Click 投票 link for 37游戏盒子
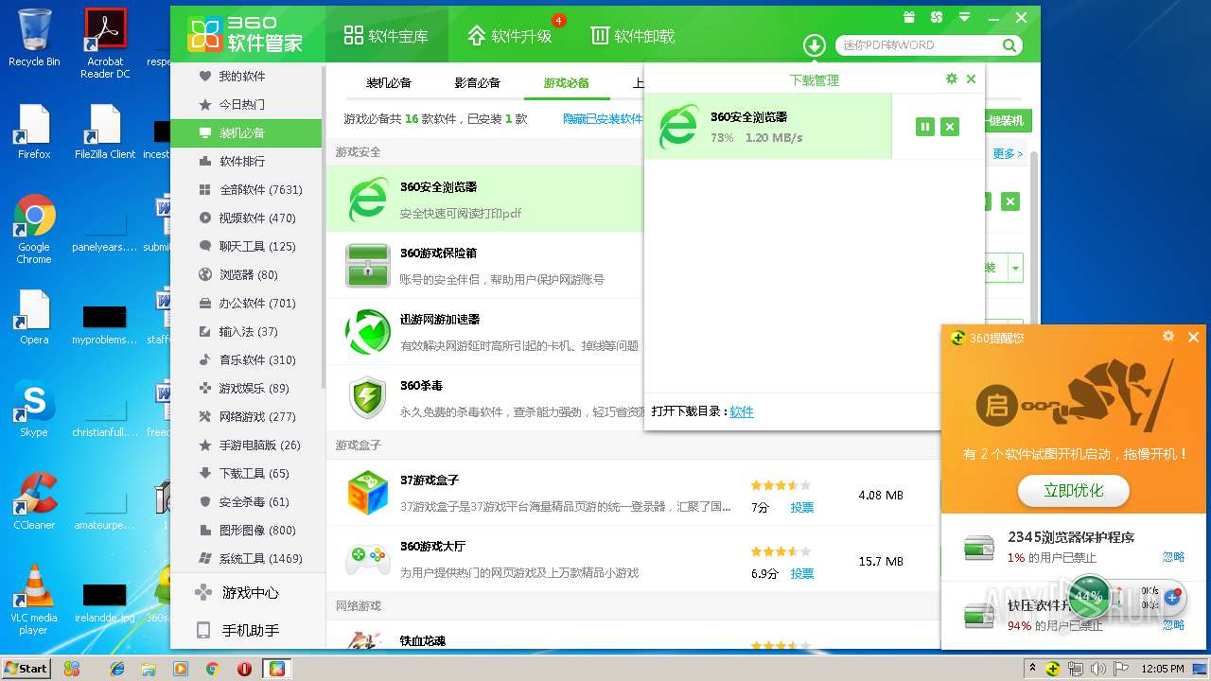 [x=802, y=507]
